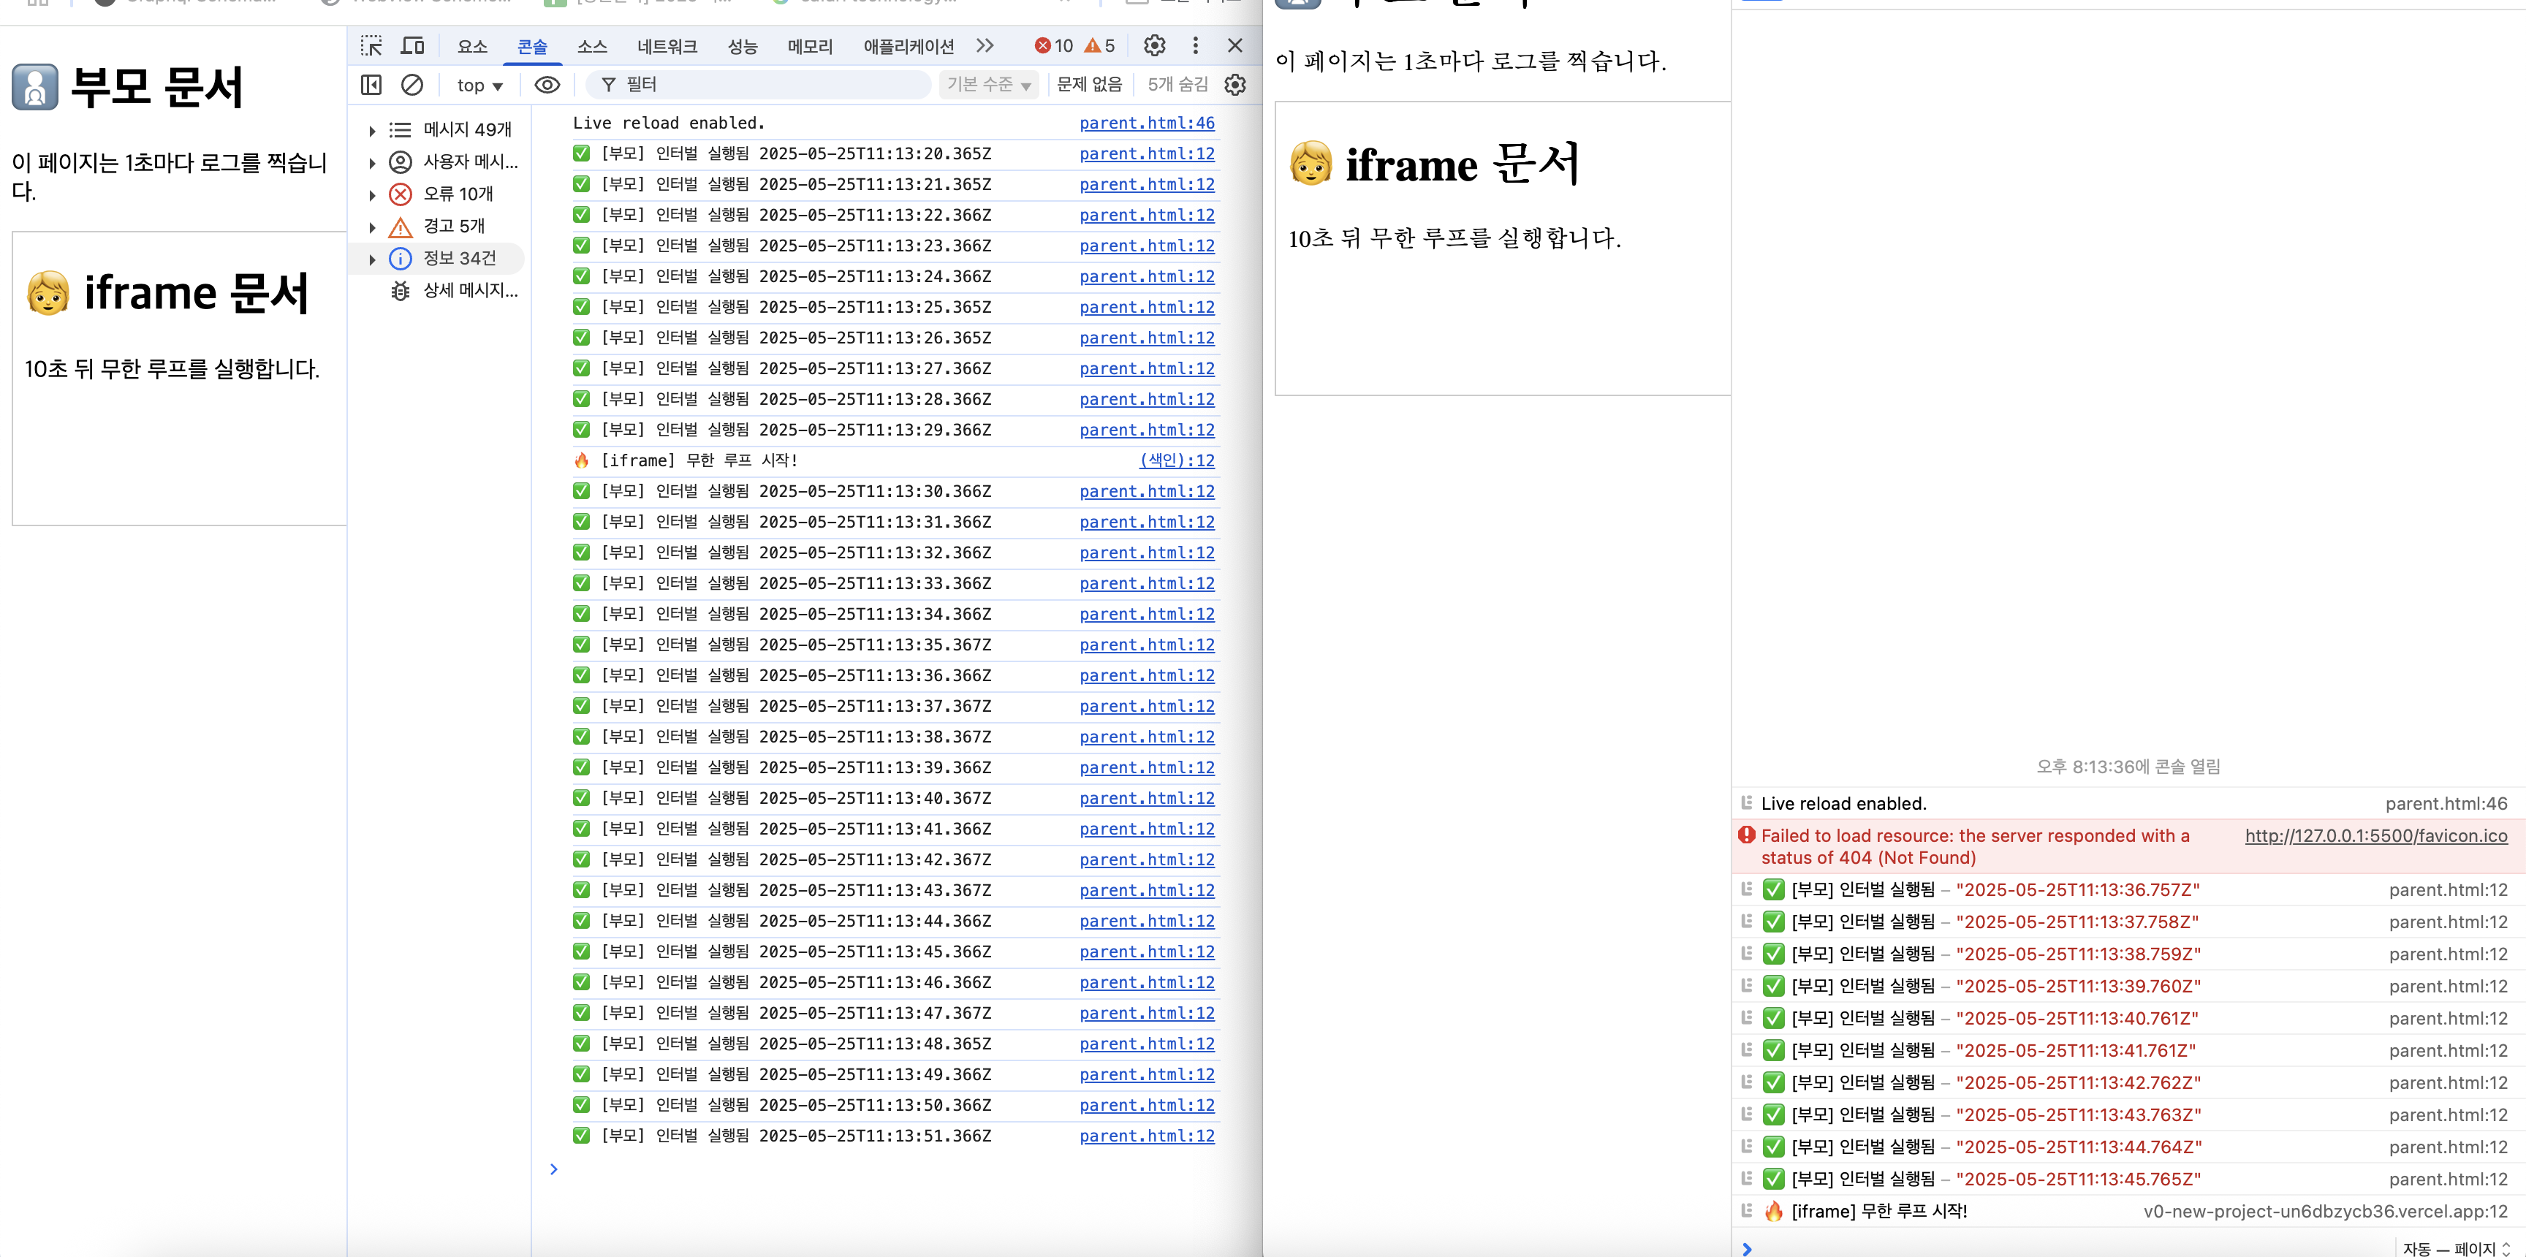The width and height of the screenshot is (2526, 1257).
Task: Open the 기본 수준 log level dropdown
Action: pyautogui.click(x=987, y=86)
